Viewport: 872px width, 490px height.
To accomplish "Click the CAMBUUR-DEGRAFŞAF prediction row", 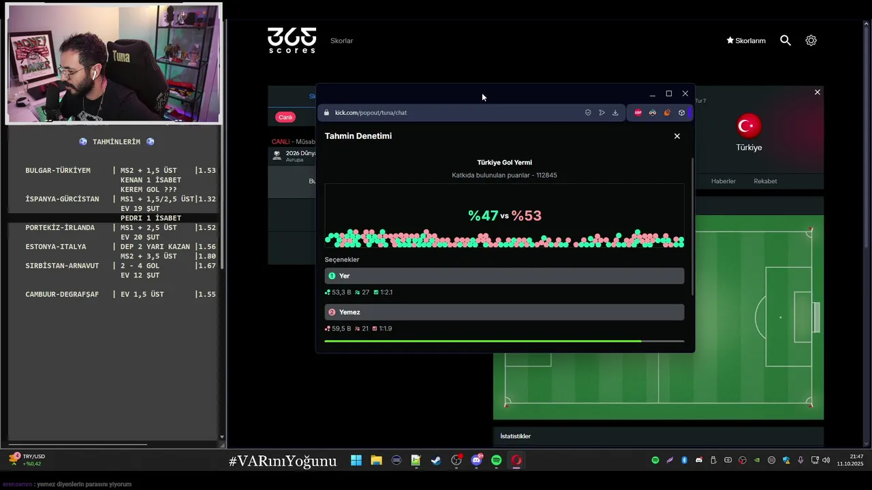I will 121,295.
